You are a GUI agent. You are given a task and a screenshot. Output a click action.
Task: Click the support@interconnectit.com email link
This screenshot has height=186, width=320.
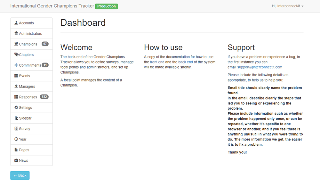click(260, 67)
